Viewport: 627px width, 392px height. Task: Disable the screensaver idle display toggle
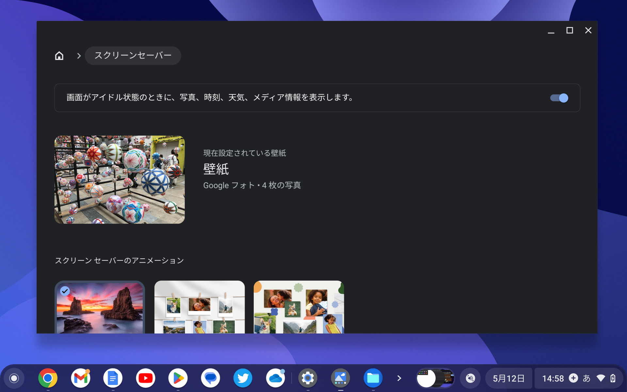(x=559, y=98)
